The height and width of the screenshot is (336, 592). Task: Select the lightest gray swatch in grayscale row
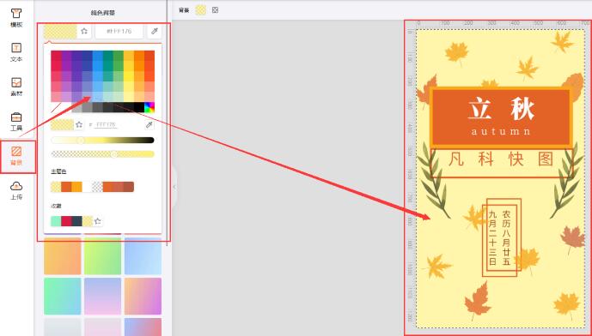tap(76, 107)
